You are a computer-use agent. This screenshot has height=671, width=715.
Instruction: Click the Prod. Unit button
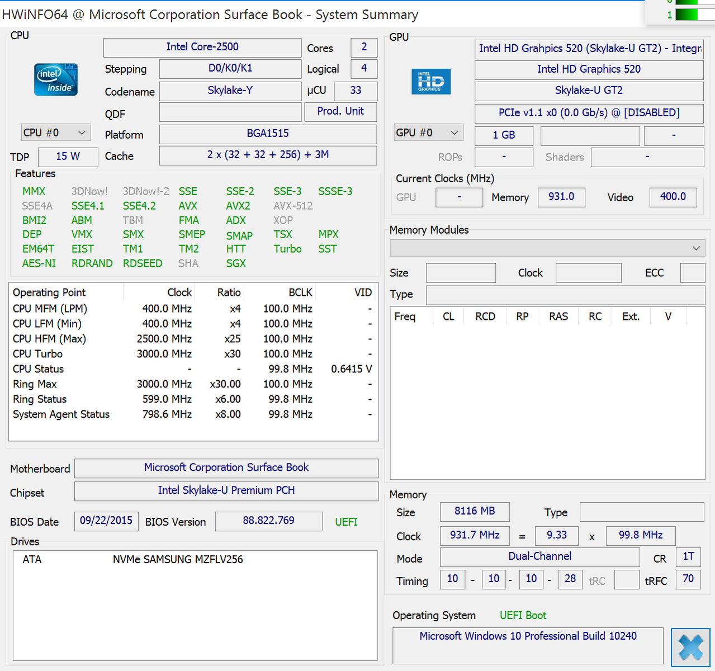pyautogui.click(x=340, y=111)
